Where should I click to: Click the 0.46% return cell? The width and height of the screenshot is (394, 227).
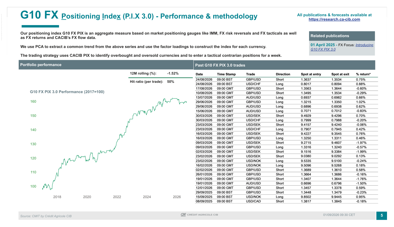pos(361,138)
